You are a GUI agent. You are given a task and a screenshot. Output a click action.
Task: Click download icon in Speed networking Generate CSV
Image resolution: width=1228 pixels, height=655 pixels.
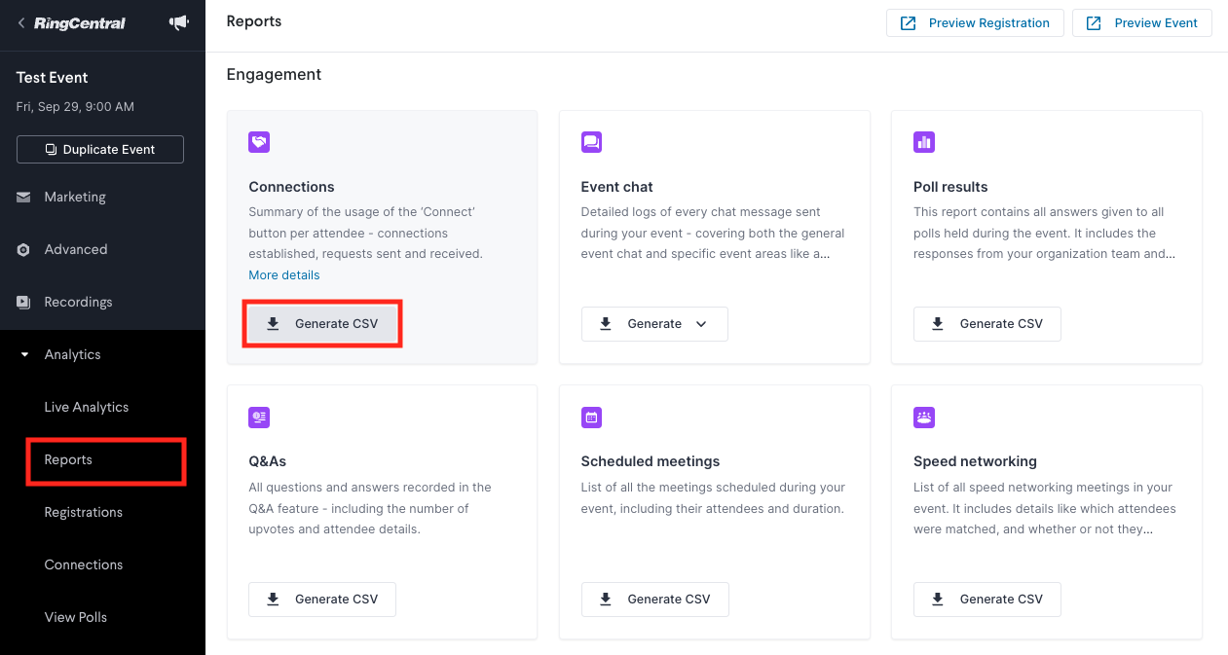tap(938, 600)
